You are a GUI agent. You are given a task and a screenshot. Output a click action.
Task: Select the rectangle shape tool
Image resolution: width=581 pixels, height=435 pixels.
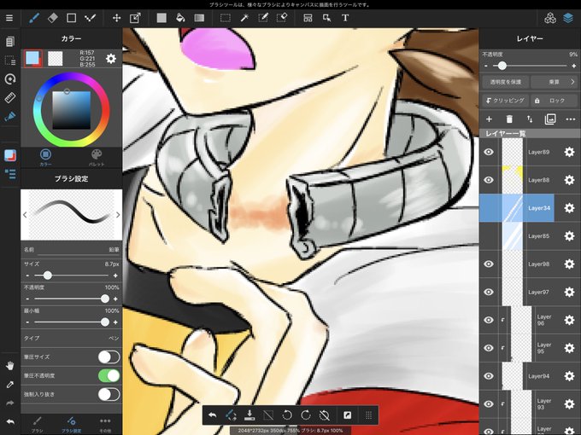click(71, 18)
